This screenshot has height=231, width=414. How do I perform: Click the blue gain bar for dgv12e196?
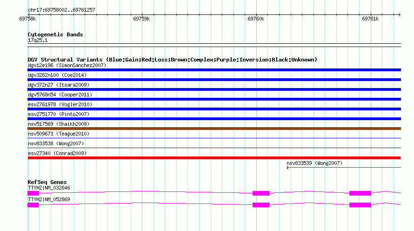point(214,70)
